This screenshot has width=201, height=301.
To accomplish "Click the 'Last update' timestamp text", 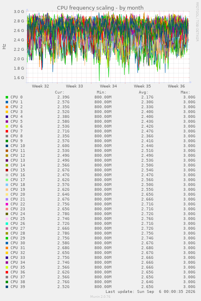I will tap(150, 292).
